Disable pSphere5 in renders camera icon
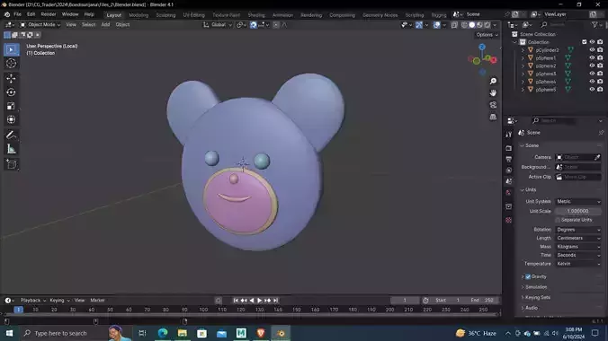608x341 pixels. 600,90
